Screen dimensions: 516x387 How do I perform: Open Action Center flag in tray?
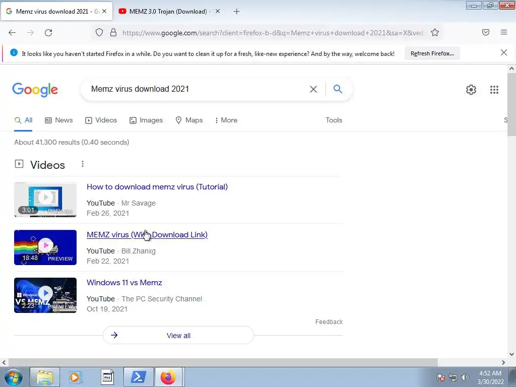tap(440, 377)
